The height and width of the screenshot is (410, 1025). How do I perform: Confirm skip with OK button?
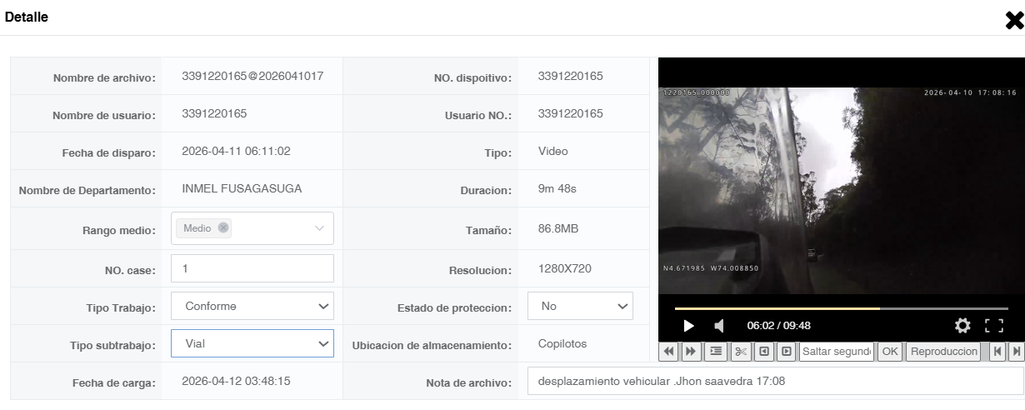(x=890, y=352)
